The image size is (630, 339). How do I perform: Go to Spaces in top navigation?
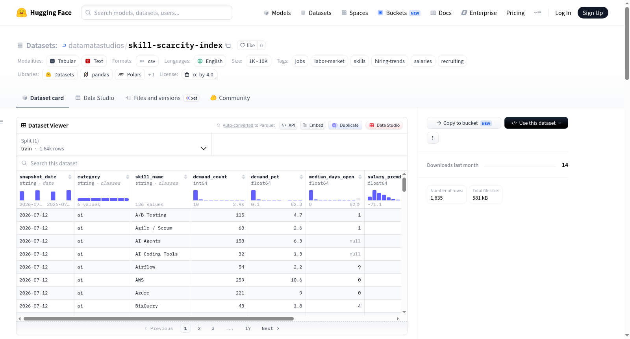(x=354, y=13)
